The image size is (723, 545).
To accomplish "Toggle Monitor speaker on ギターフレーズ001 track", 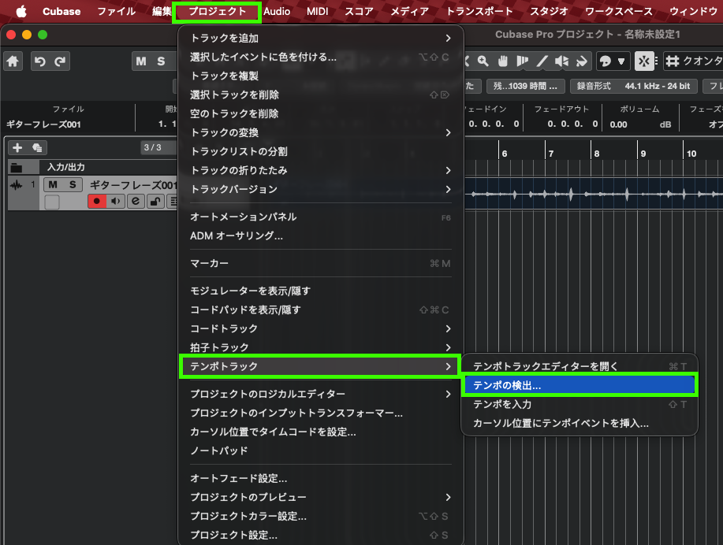I will (117, 202).
